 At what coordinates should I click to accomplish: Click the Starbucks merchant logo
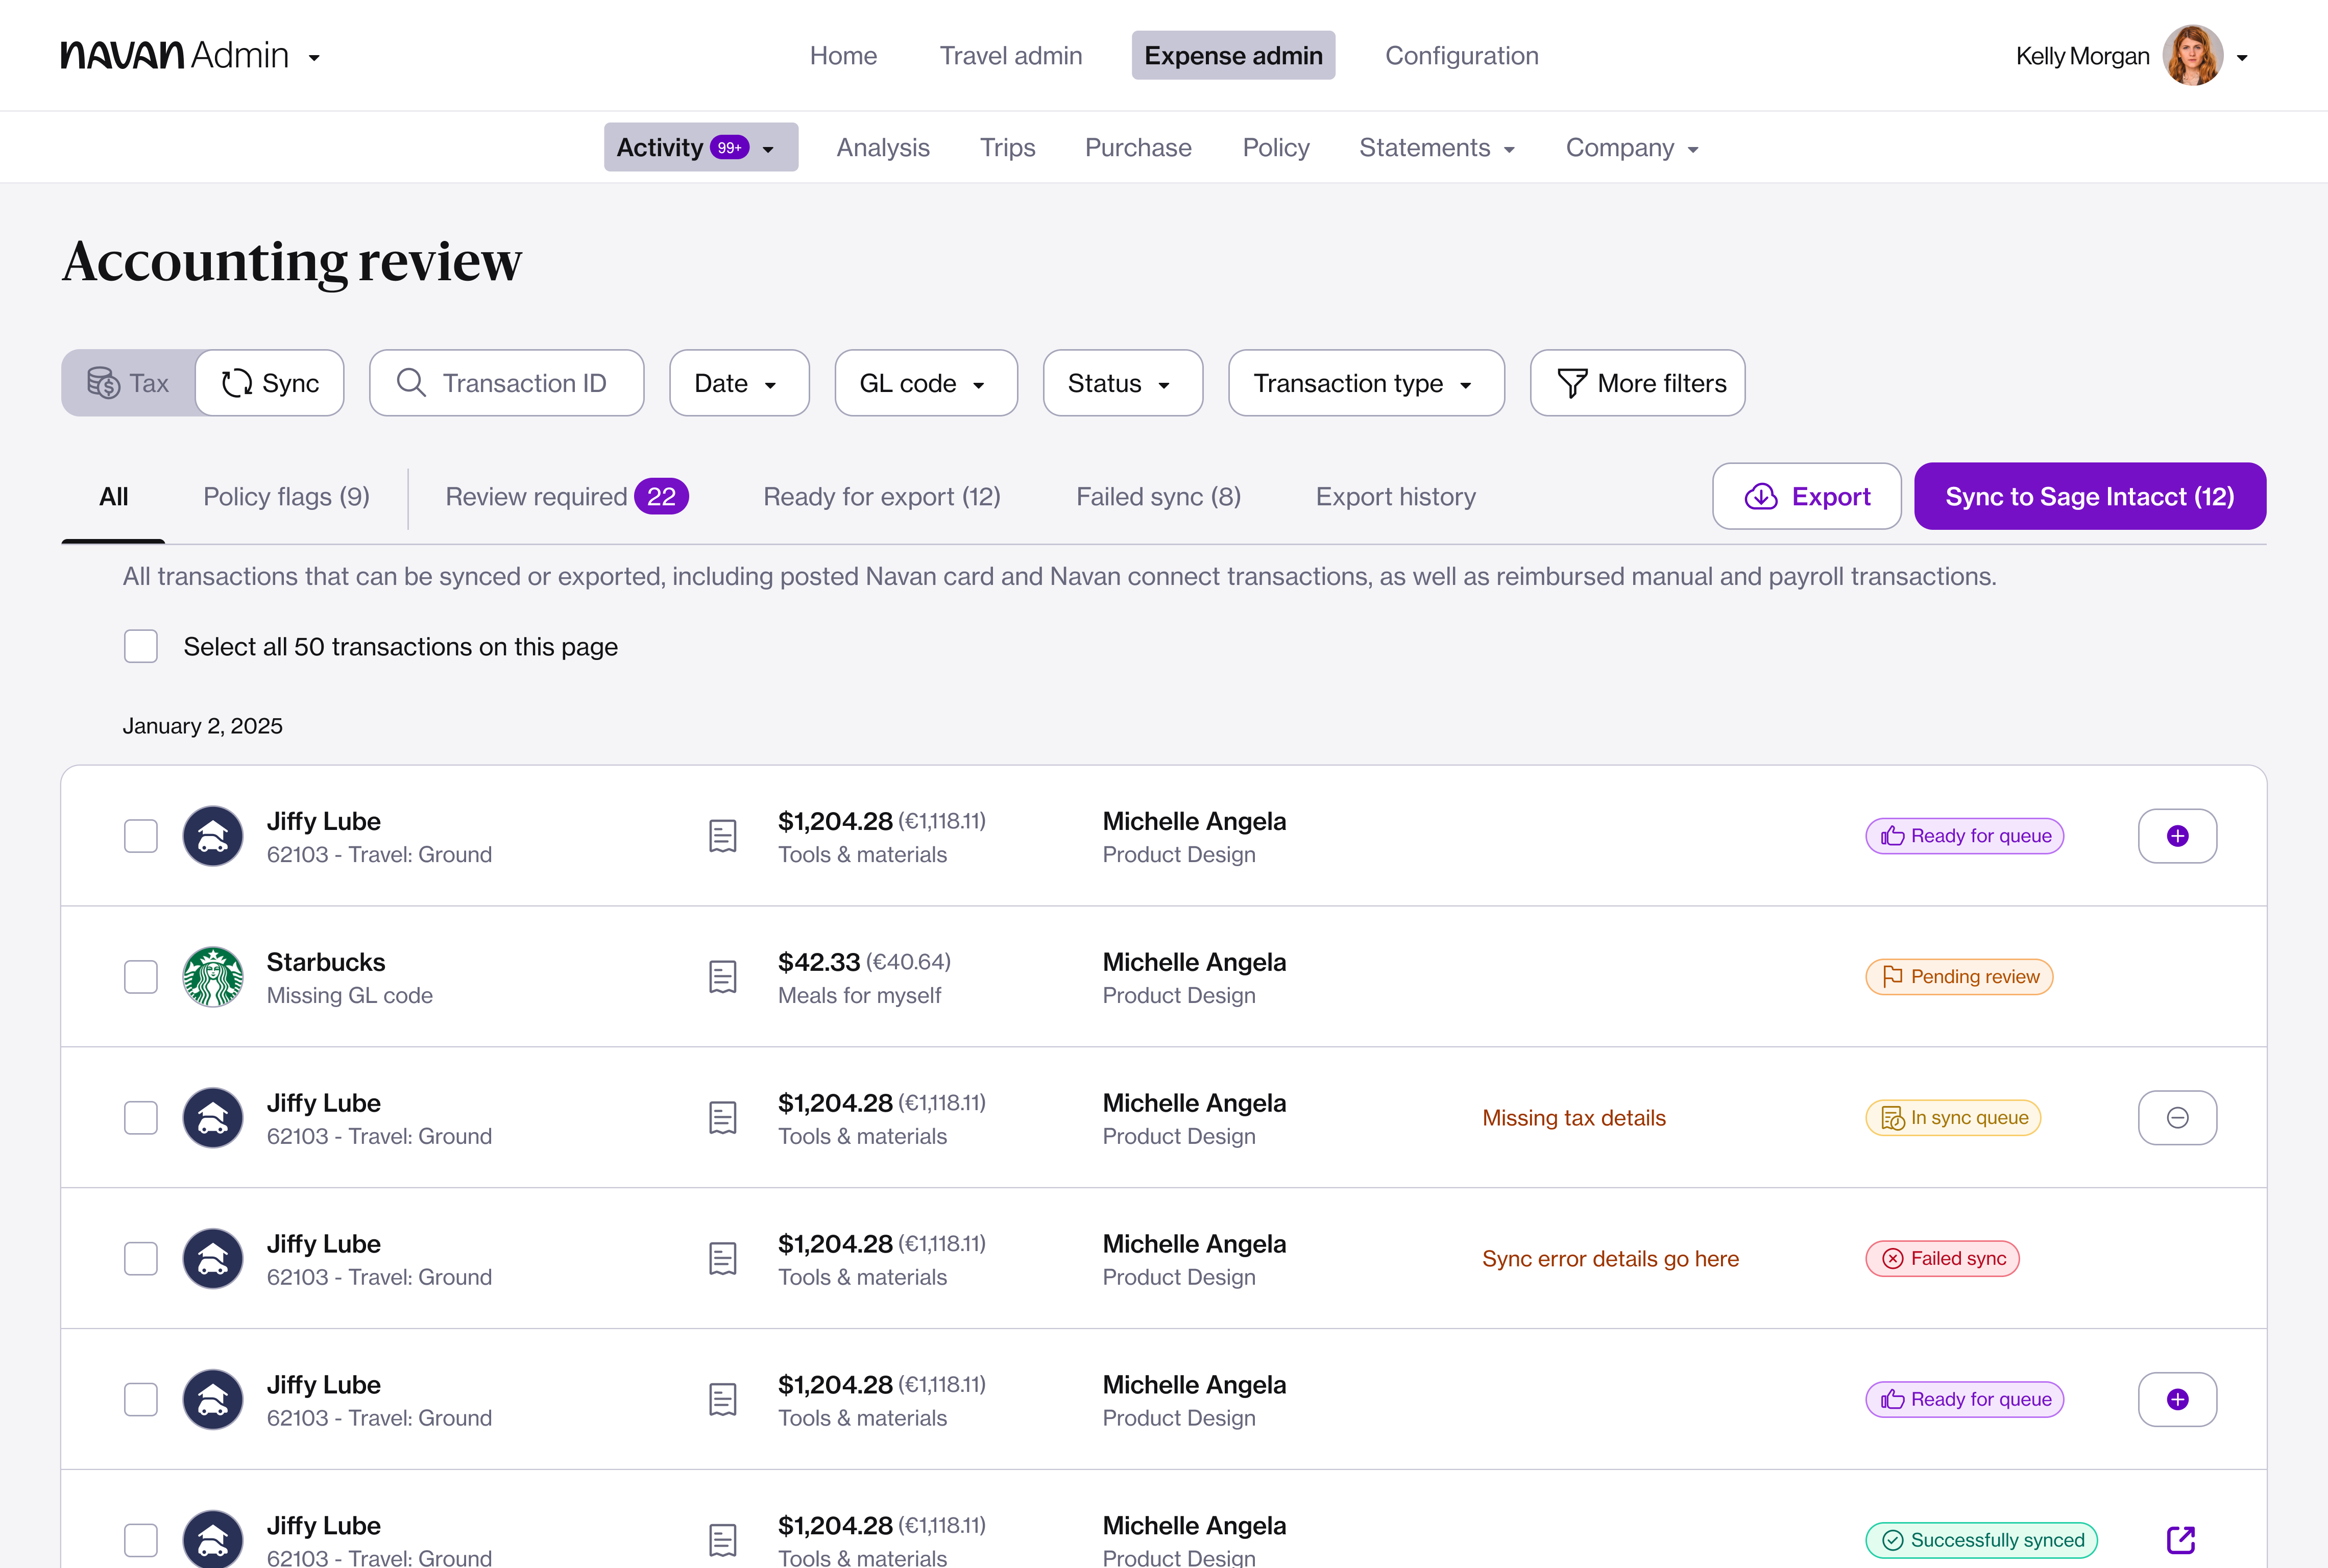point(213,977)
